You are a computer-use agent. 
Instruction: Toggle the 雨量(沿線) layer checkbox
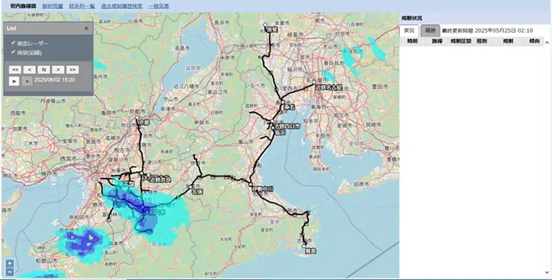(13, 52)
